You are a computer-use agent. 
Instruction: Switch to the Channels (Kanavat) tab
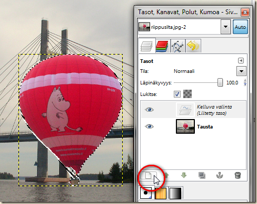click(162, 46)
